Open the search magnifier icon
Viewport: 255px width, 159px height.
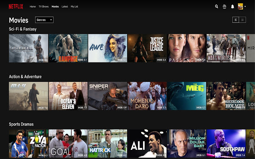click(216, 6)
